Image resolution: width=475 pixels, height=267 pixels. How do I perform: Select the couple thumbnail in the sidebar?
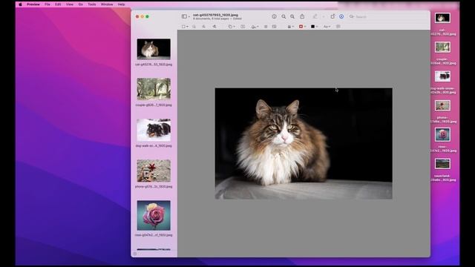(154, 89)
